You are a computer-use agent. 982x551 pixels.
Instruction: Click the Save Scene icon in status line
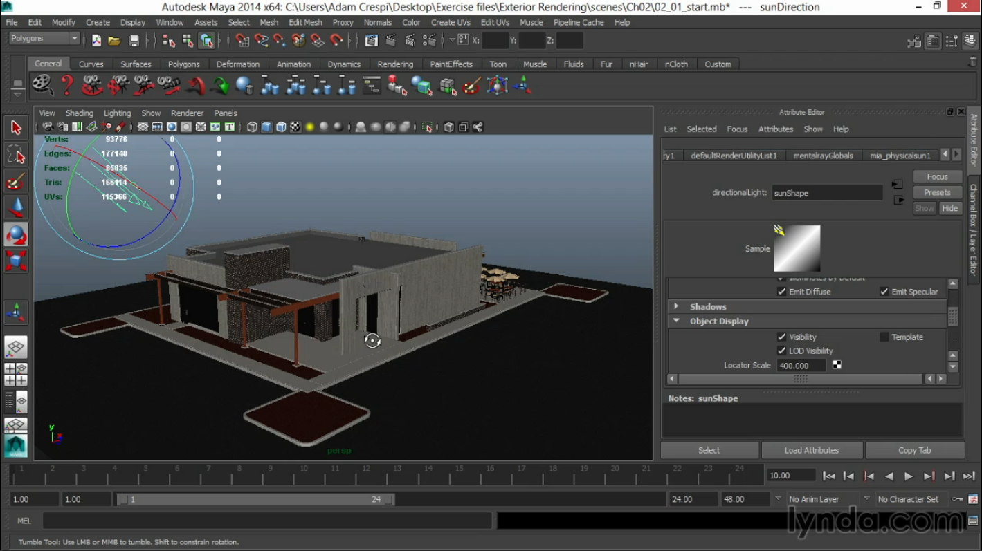134,41
